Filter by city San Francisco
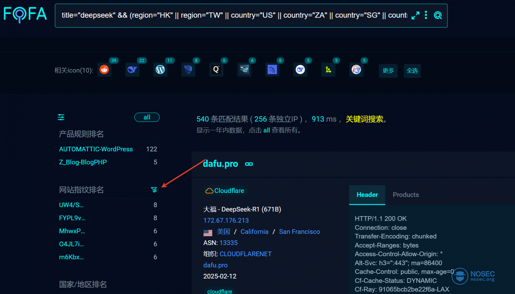The width and height of the screenshot is (515, 294). click(299, 231)
